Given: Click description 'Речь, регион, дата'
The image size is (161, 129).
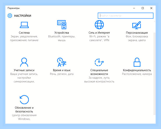Looking at the screenshot, I should click(62, 74).
